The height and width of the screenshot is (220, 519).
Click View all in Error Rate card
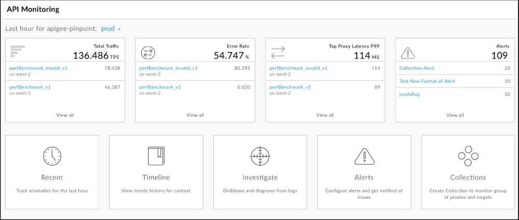click(x=195, y=115)
